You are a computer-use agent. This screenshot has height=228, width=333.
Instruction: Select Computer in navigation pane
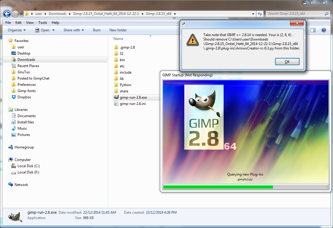(23, 160)
